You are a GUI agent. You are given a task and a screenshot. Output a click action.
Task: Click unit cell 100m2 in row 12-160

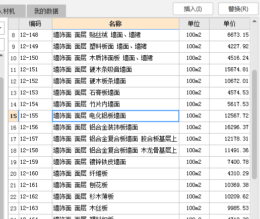point(194,174)
